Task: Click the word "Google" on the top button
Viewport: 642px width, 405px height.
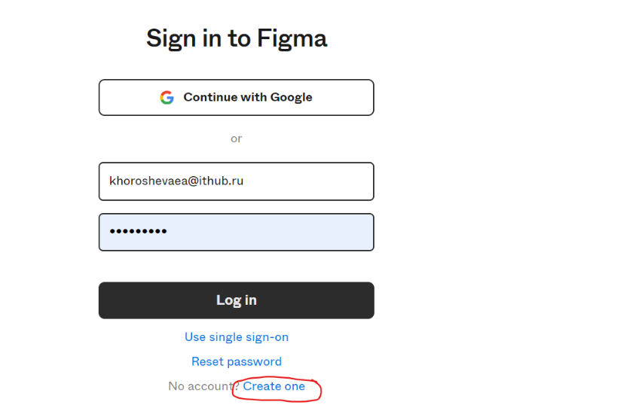Action: (289, 97)
